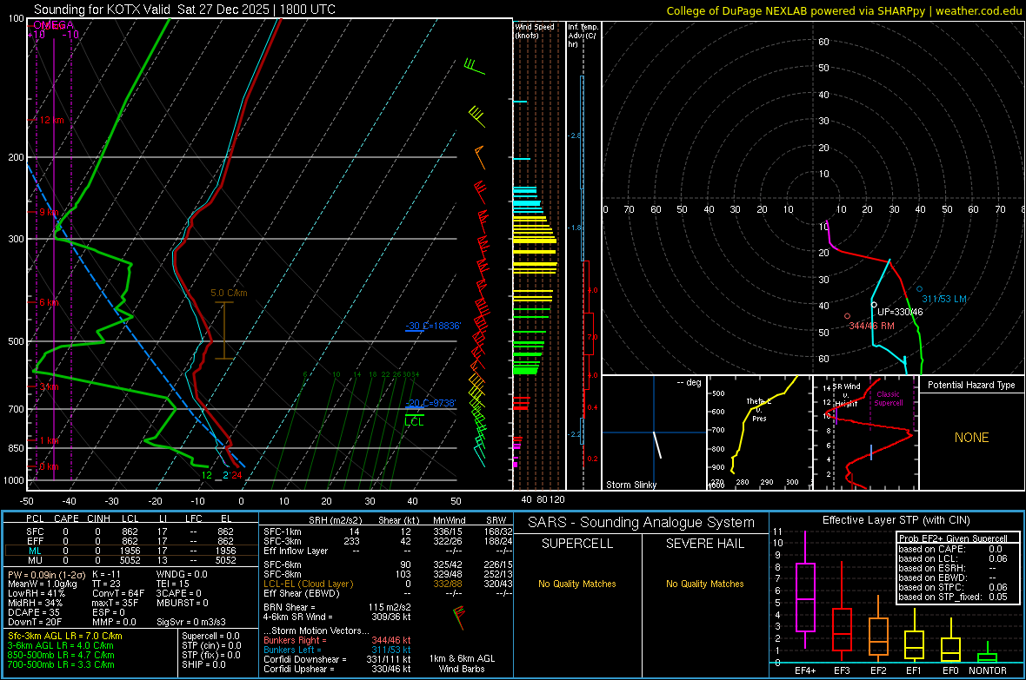The image size is (1026, 680).
Task: Click the red 'Bunkers Right =' row
Action: click(x=337, y=640)
